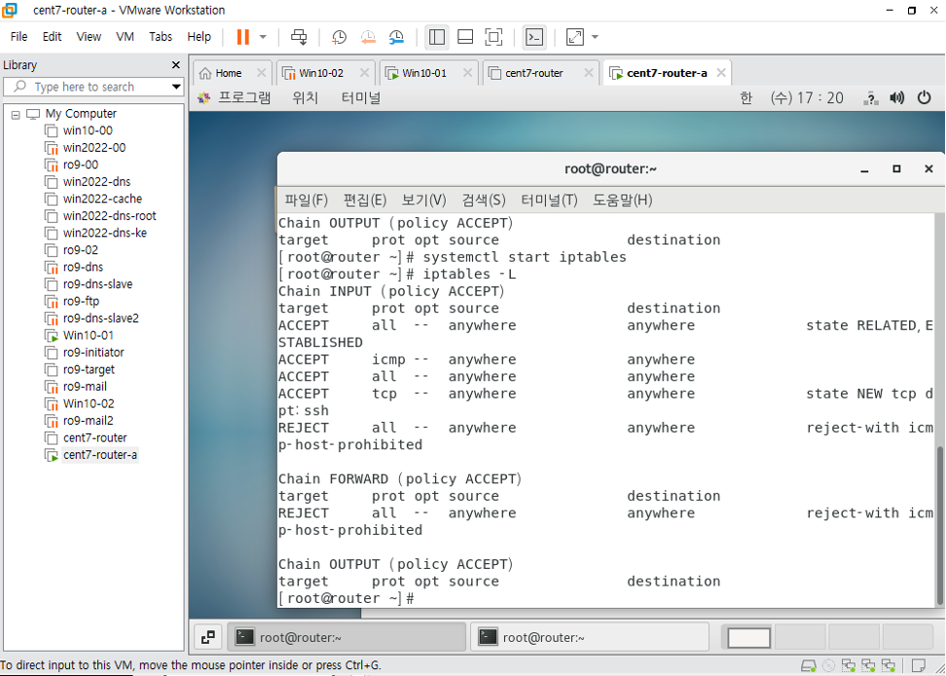Enter full screen mode icon

point(493,37)
